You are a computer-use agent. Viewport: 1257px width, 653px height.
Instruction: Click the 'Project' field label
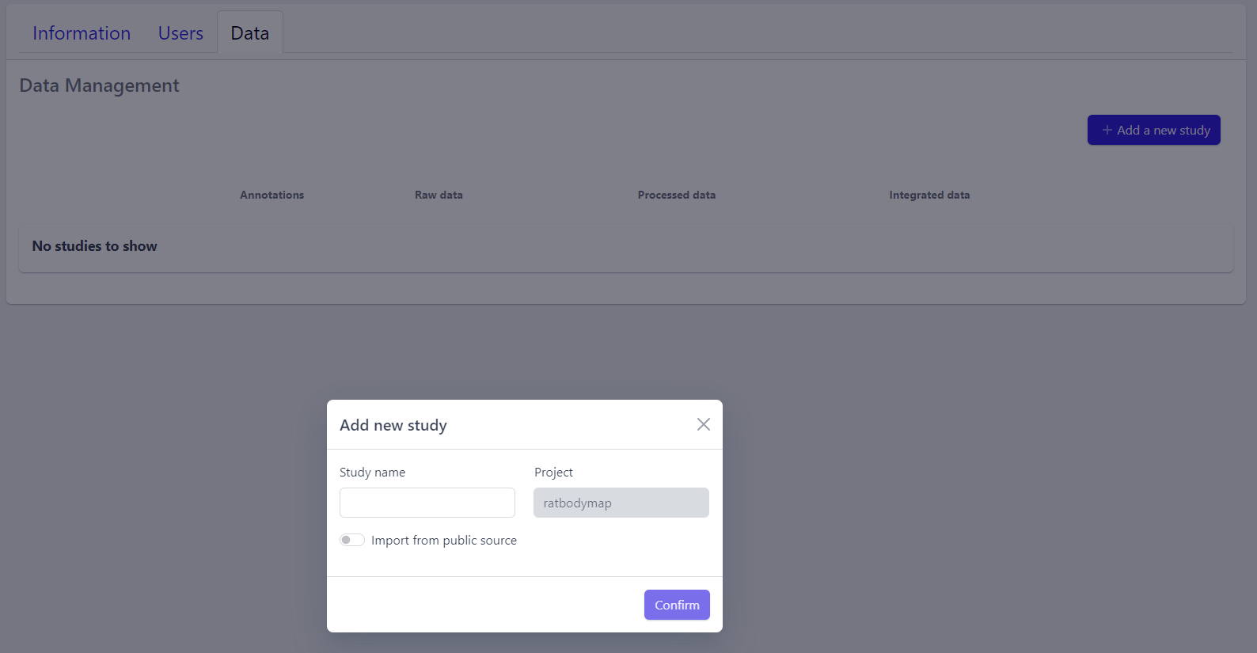pyautogui.click(x=553, y=472)
